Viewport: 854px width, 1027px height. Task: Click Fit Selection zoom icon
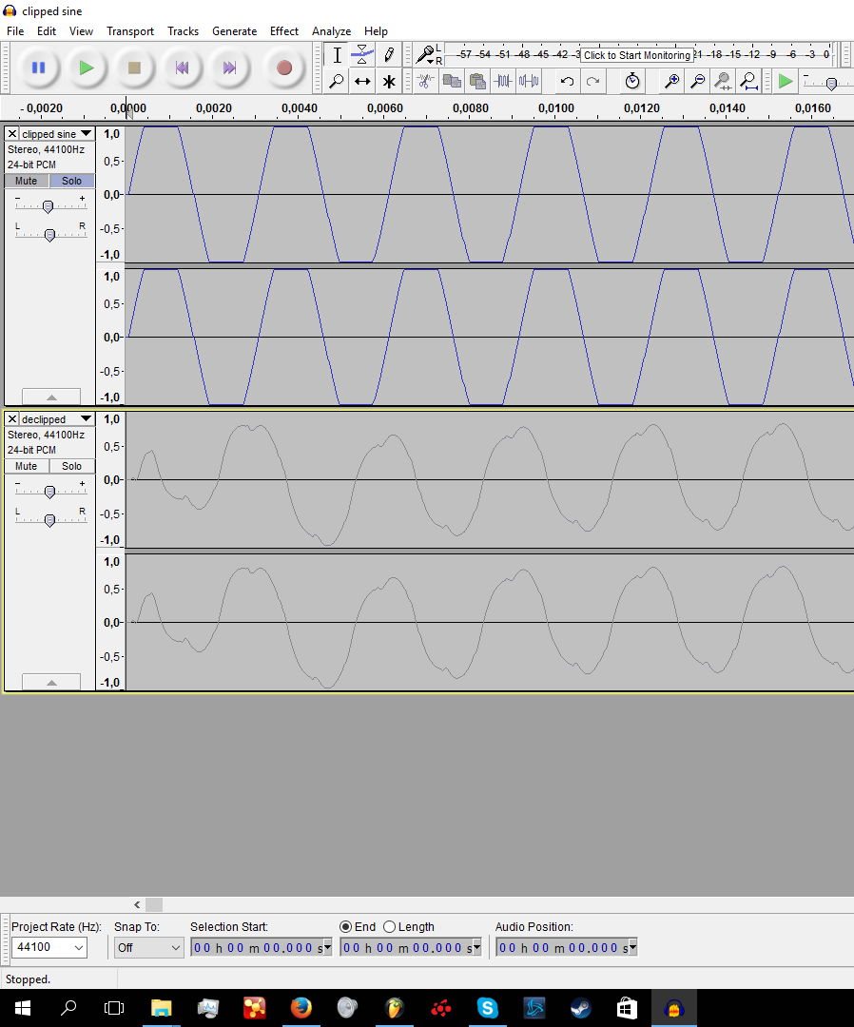[723, 81]
